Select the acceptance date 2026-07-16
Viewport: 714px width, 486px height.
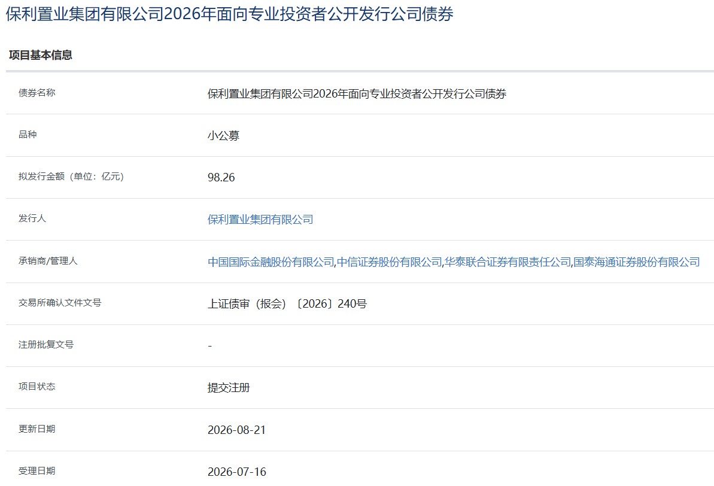coord(237,472)
